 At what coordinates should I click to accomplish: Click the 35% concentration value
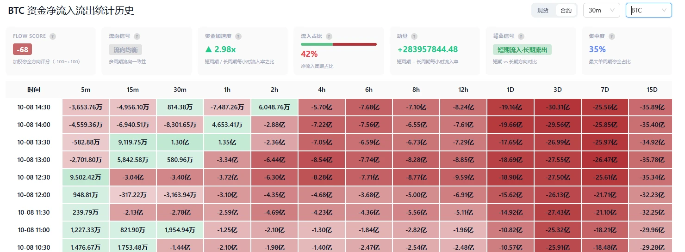pos(597,49)
